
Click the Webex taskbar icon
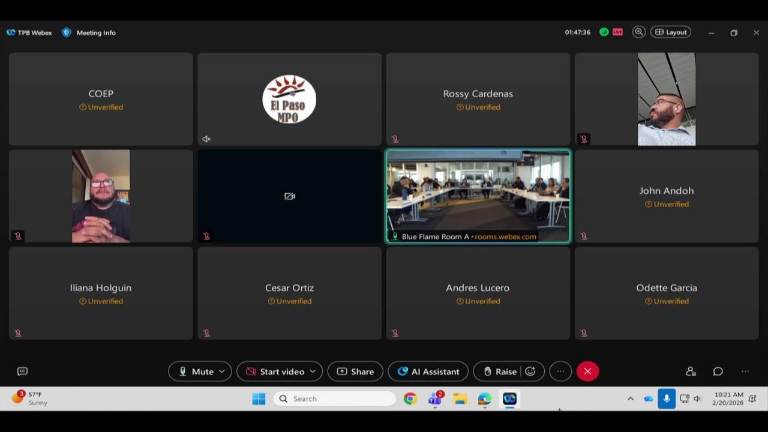(509, 398)
